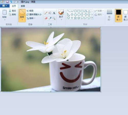This screenshot has width=128, height=115.
Task: Select the white 颜色 2 swatch
Action: tap(125, 16)
